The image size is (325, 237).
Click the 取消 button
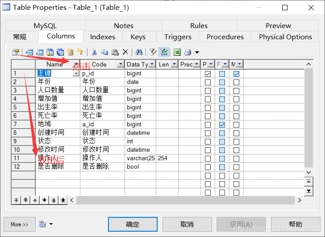pos(187,224)
